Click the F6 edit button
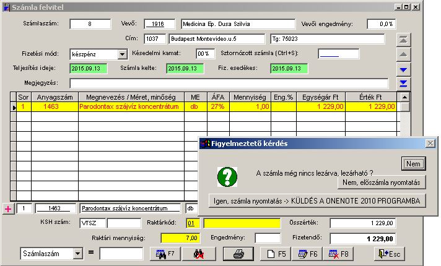Viewport: 441px width, 266px height. click(308, 254)
